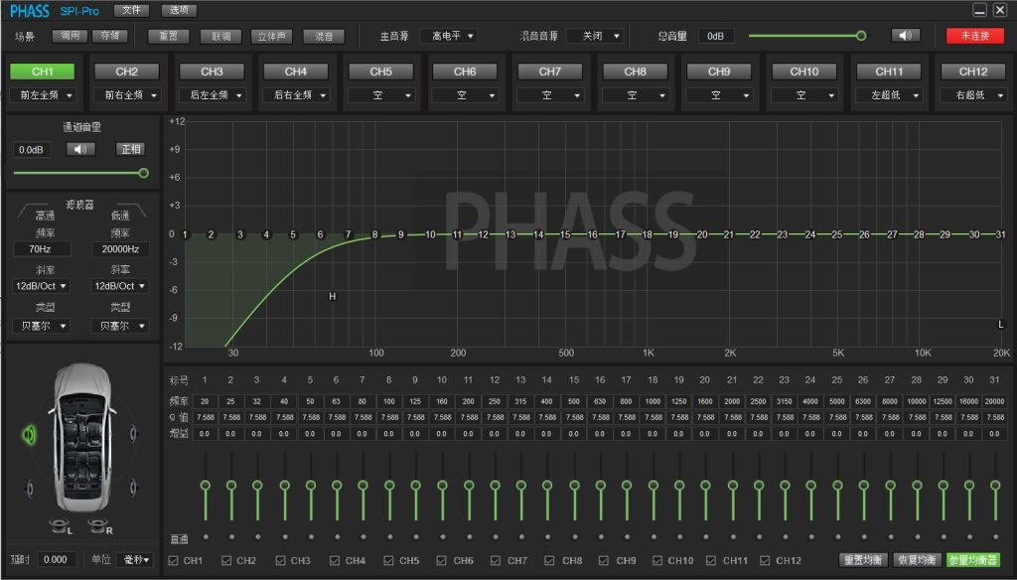The height and width of the screenshot is (580, 1017).
Task: Select EQ node 16 on the curve
Action: point(592,234)
